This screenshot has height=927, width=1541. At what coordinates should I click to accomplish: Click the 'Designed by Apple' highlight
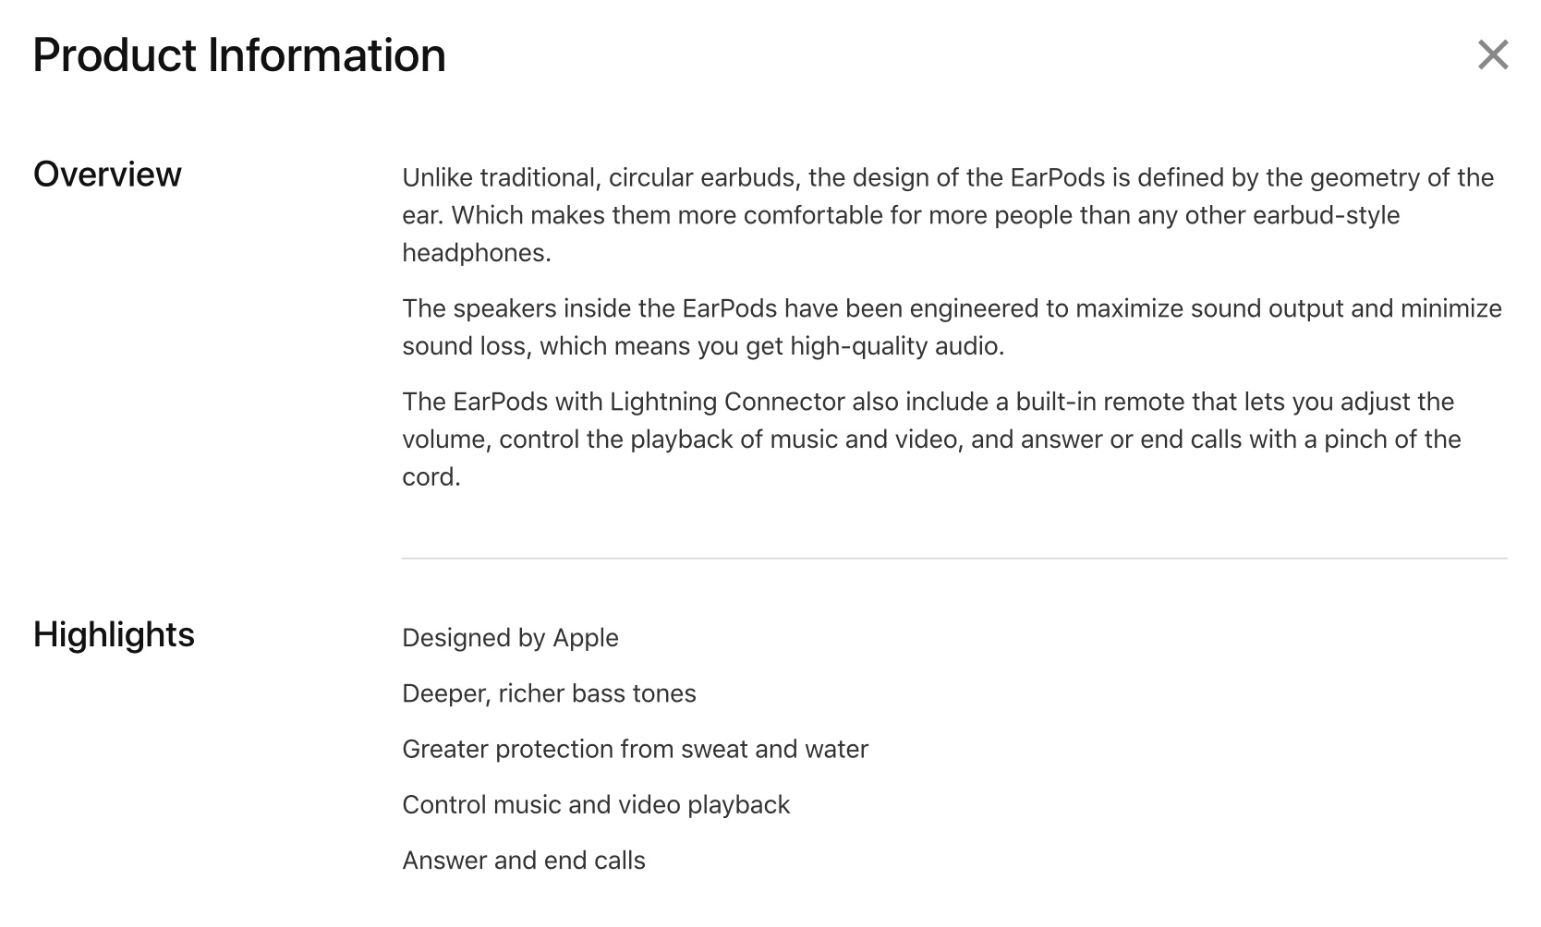[510, 638]
